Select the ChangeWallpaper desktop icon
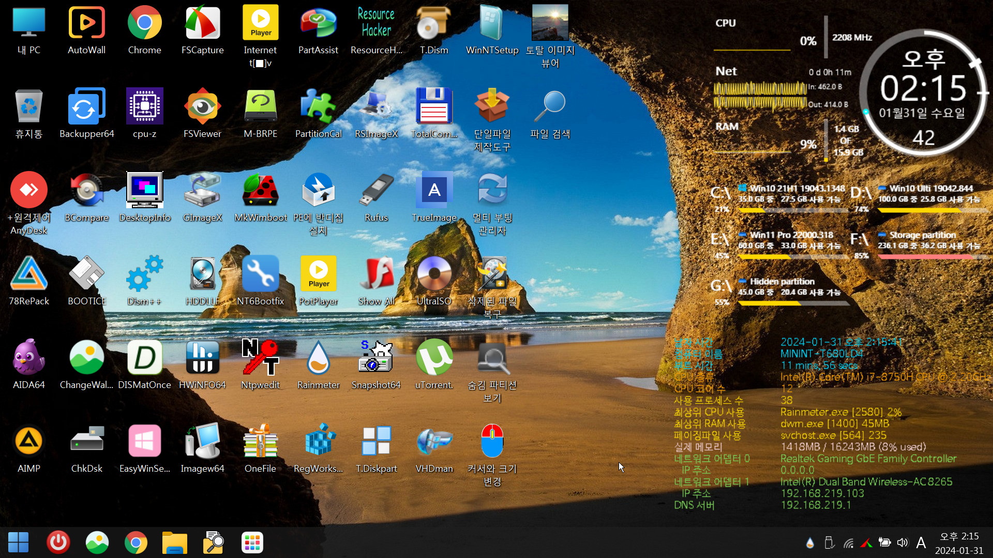The image size is (993, 558). pyautogui.click(x=86, y=365)
